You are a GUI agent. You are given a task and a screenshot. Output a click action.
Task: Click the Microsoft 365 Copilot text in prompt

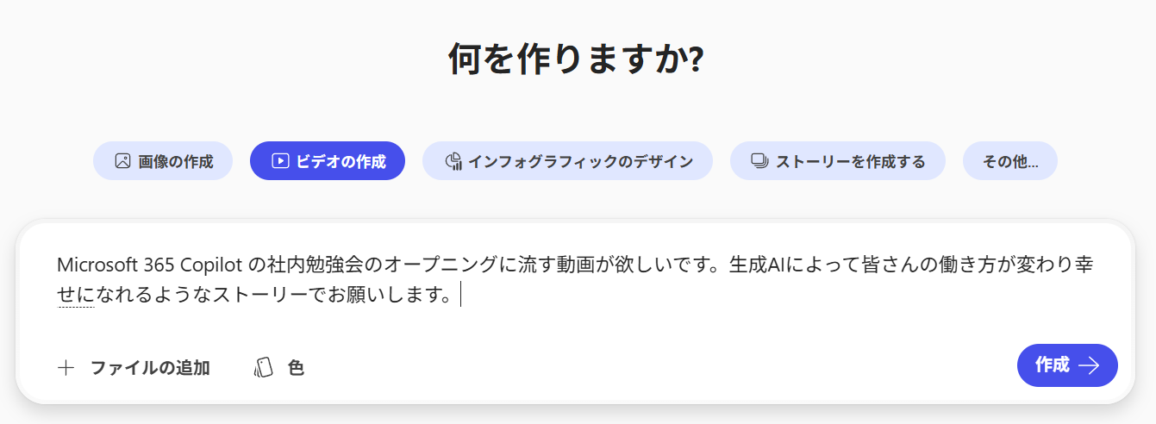[x=152, y=265]
